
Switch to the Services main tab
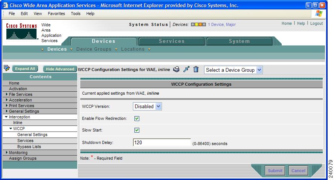pos(172,41)
